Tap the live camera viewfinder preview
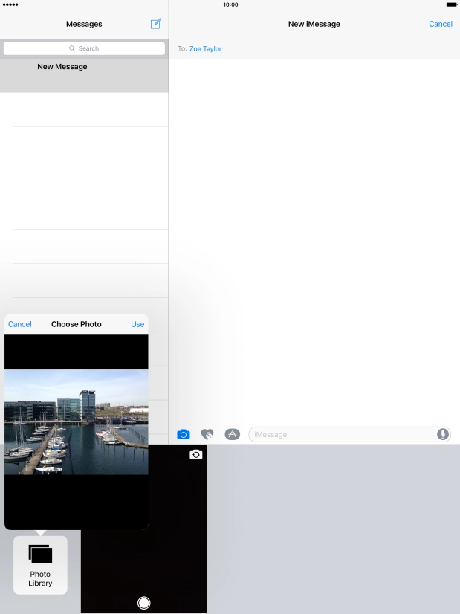Screen dimensions: 460x614 (177, 535)
